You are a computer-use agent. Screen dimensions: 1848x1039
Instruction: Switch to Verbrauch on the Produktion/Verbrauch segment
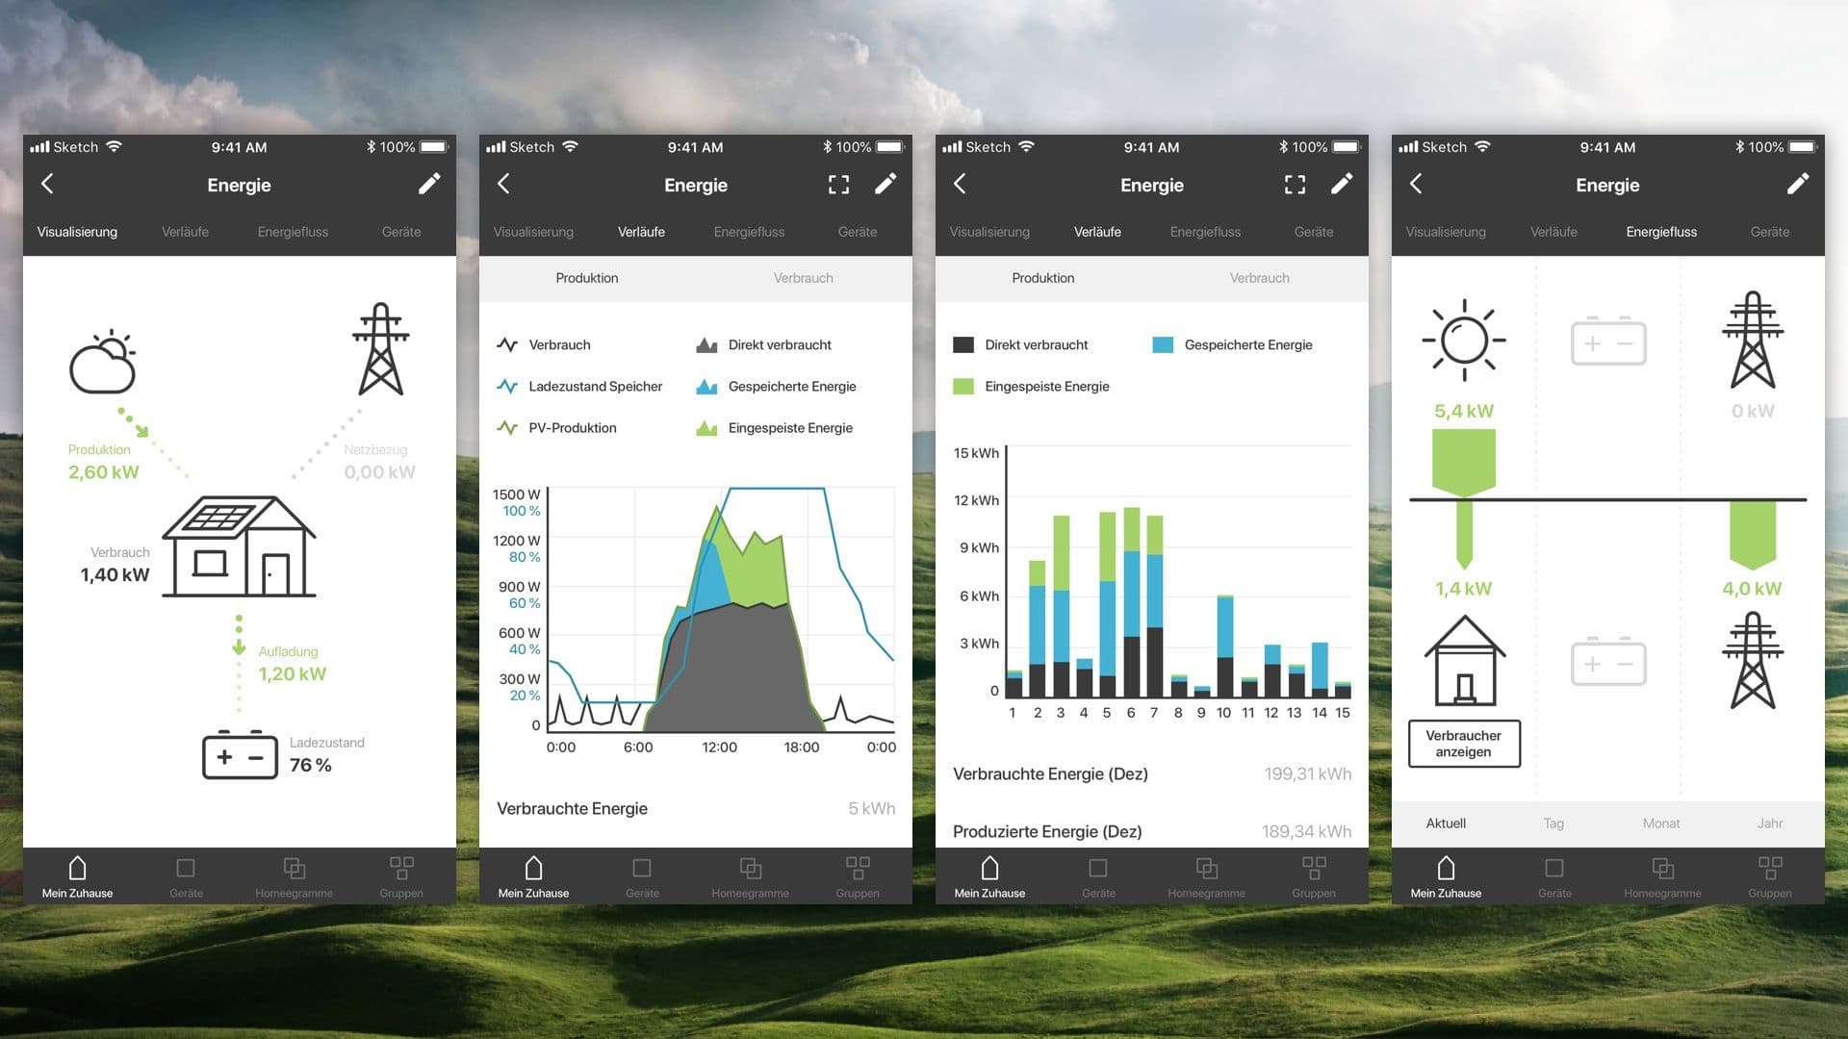tap(804, 278)
